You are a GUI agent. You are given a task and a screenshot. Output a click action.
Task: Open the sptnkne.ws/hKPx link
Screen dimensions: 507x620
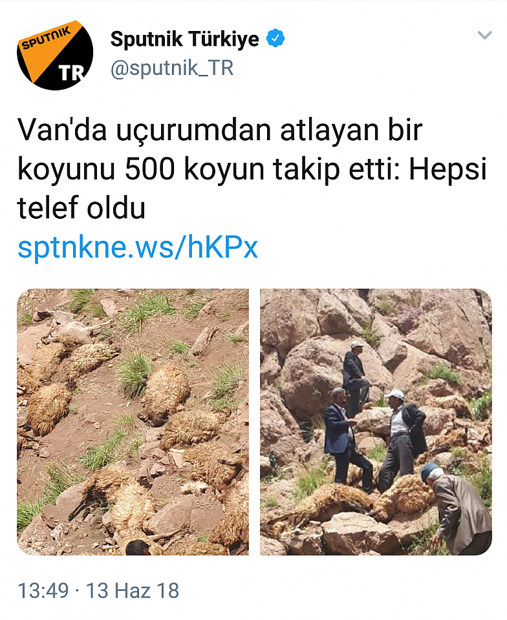pyautogui.click(x=138, y=247)
